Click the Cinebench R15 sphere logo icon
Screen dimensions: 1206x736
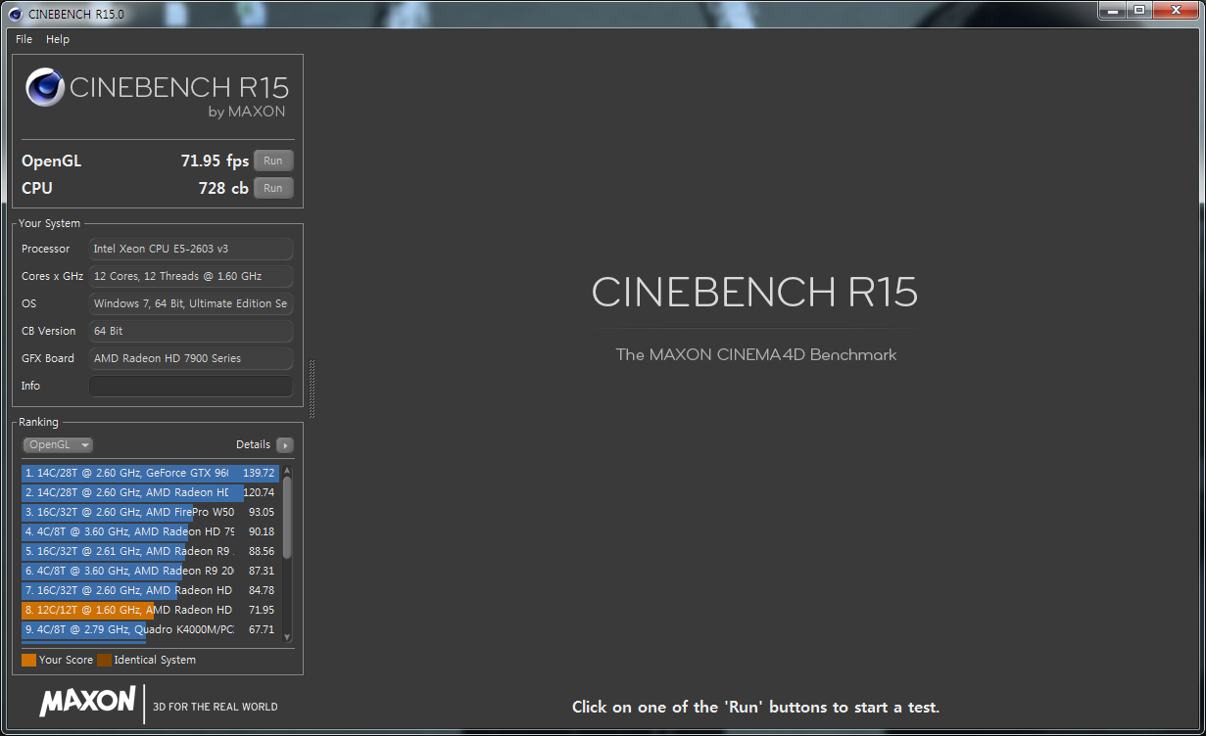point(45,87)
